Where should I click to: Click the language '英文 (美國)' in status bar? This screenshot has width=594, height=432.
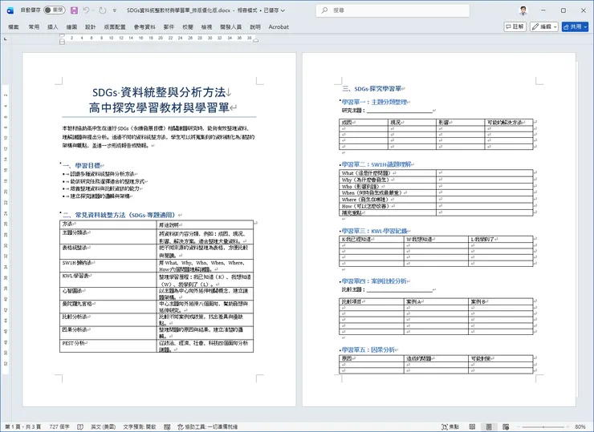tap(103, 426)
